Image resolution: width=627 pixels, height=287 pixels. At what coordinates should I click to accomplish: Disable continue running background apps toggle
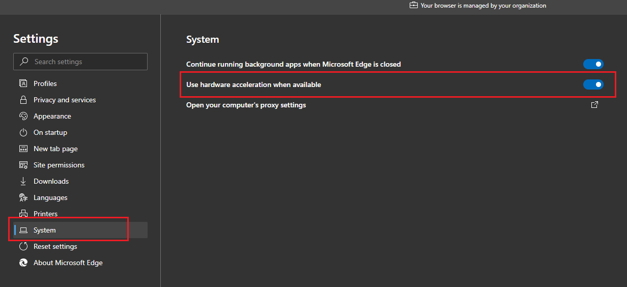[x=593, y=64]
